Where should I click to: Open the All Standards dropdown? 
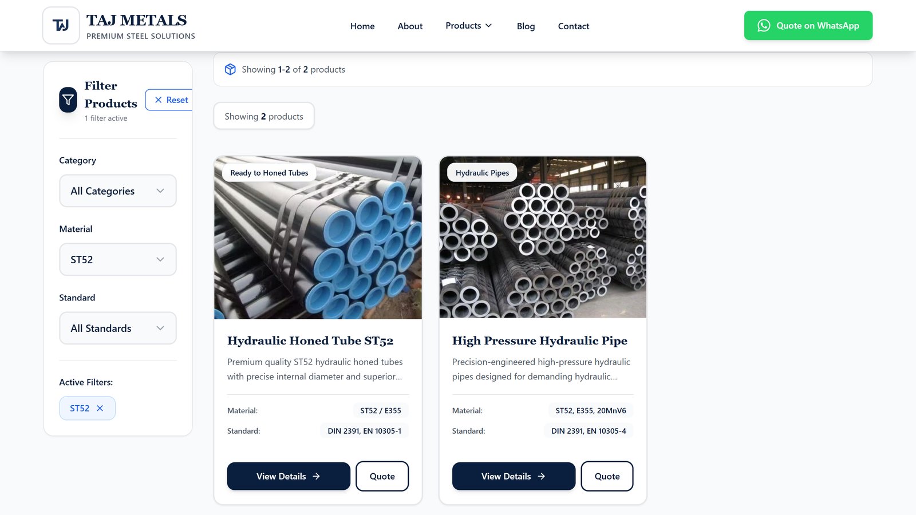(x=118, y=328)
